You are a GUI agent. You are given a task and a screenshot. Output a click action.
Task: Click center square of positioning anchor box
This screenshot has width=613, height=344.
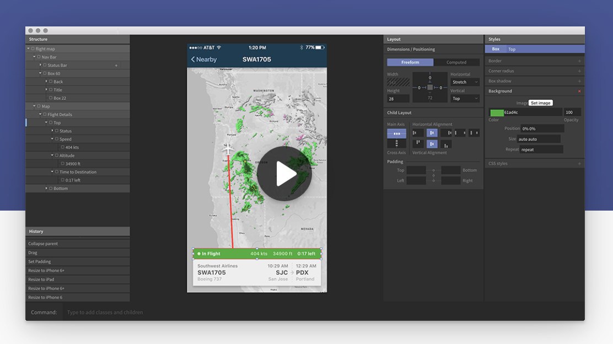(430, 88)
